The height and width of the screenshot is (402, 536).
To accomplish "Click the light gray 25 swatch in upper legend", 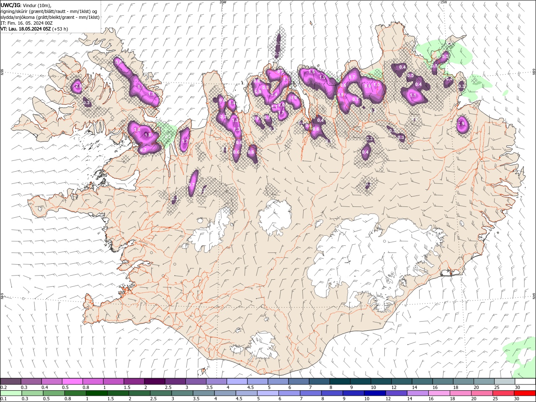I will coord(505,381).
